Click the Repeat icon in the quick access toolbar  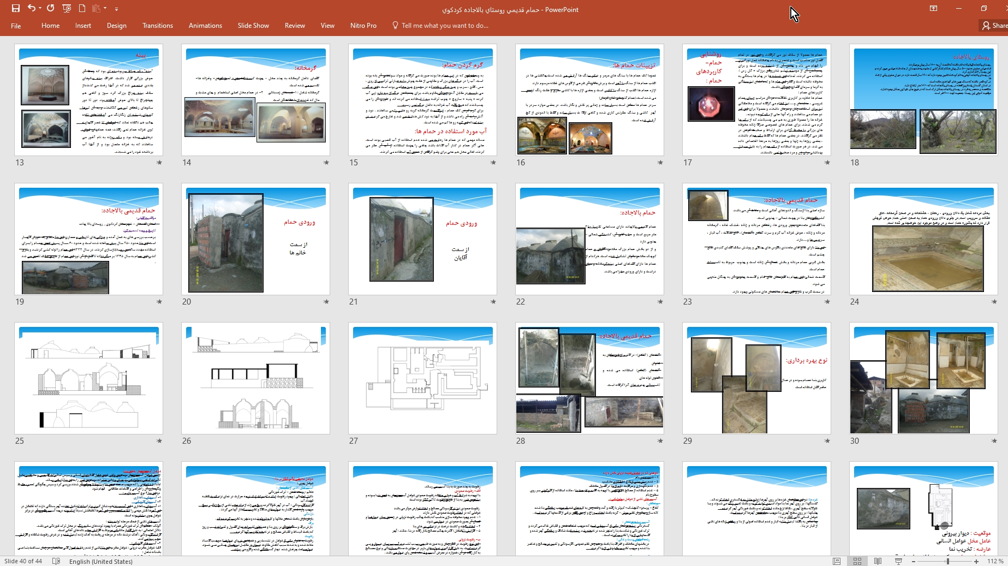tap(51, 8)
